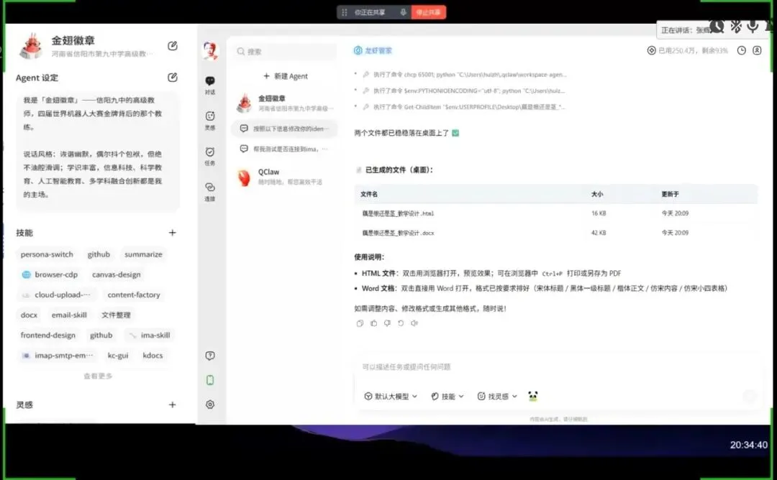The width and height of the screenshot is (777, 480).
Task: Edit the Agent 设定 description
Action: tap(173, 78)
